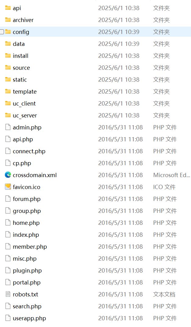
Task: Select the forum.php file name
Action: [x=27, y=199]
